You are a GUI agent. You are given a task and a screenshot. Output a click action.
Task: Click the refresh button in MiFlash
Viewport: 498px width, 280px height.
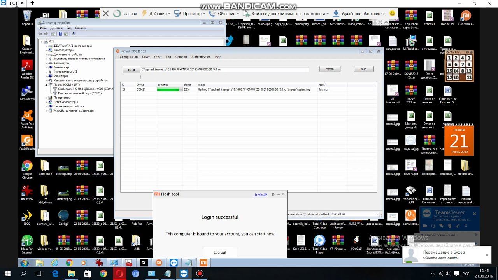(x=330, y=69)
